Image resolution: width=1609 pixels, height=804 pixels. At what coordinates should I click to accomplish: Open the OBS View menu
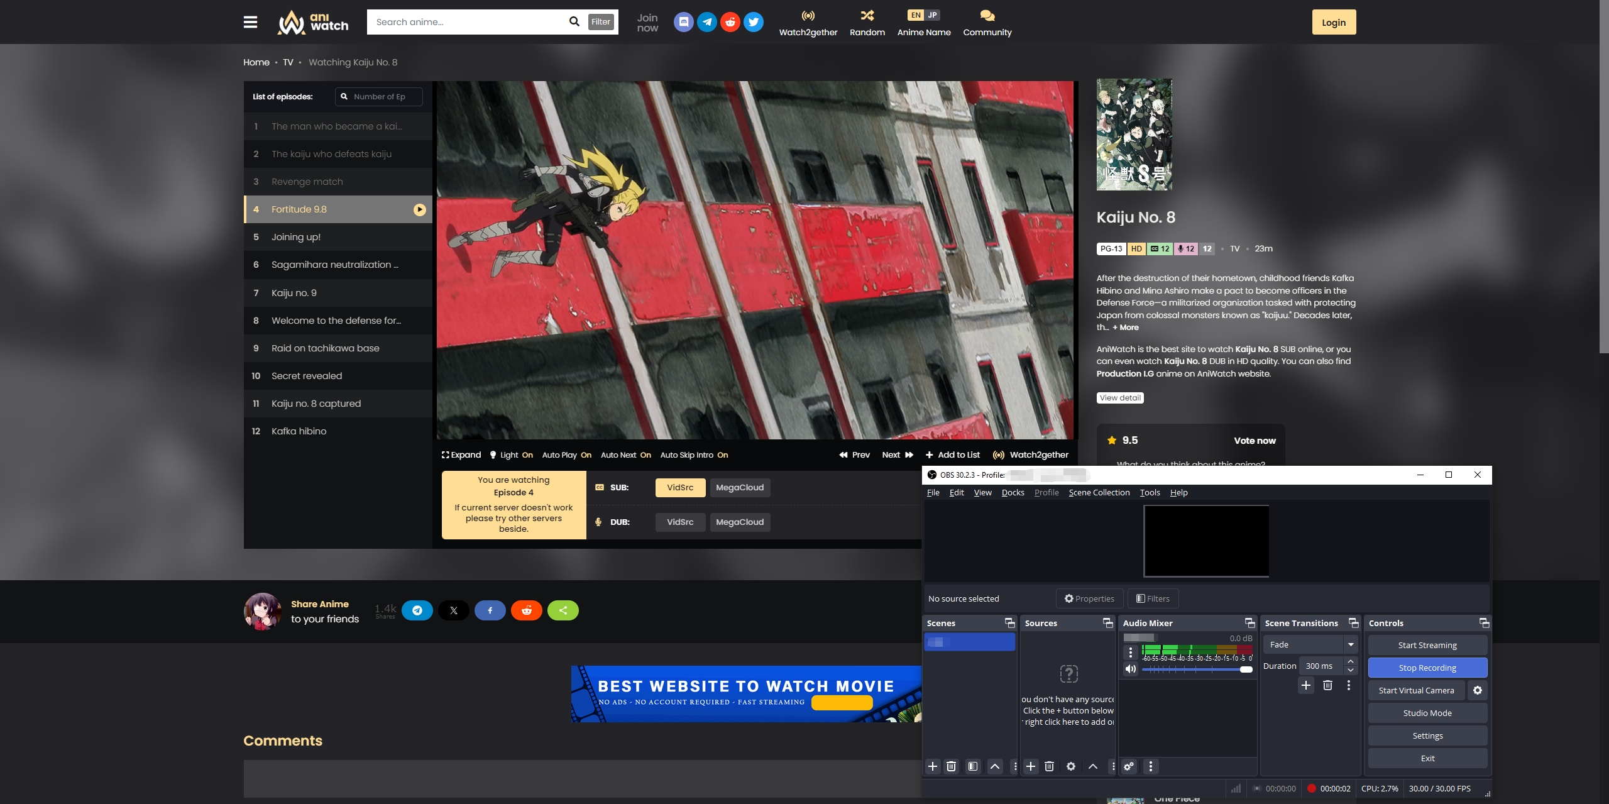983,492
